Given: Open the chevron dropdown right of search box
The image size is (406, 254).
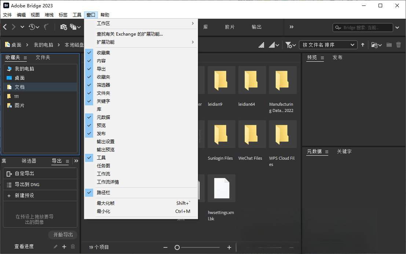Looking at the screenshot, I should pyautogui.click(x=397, y=28).
